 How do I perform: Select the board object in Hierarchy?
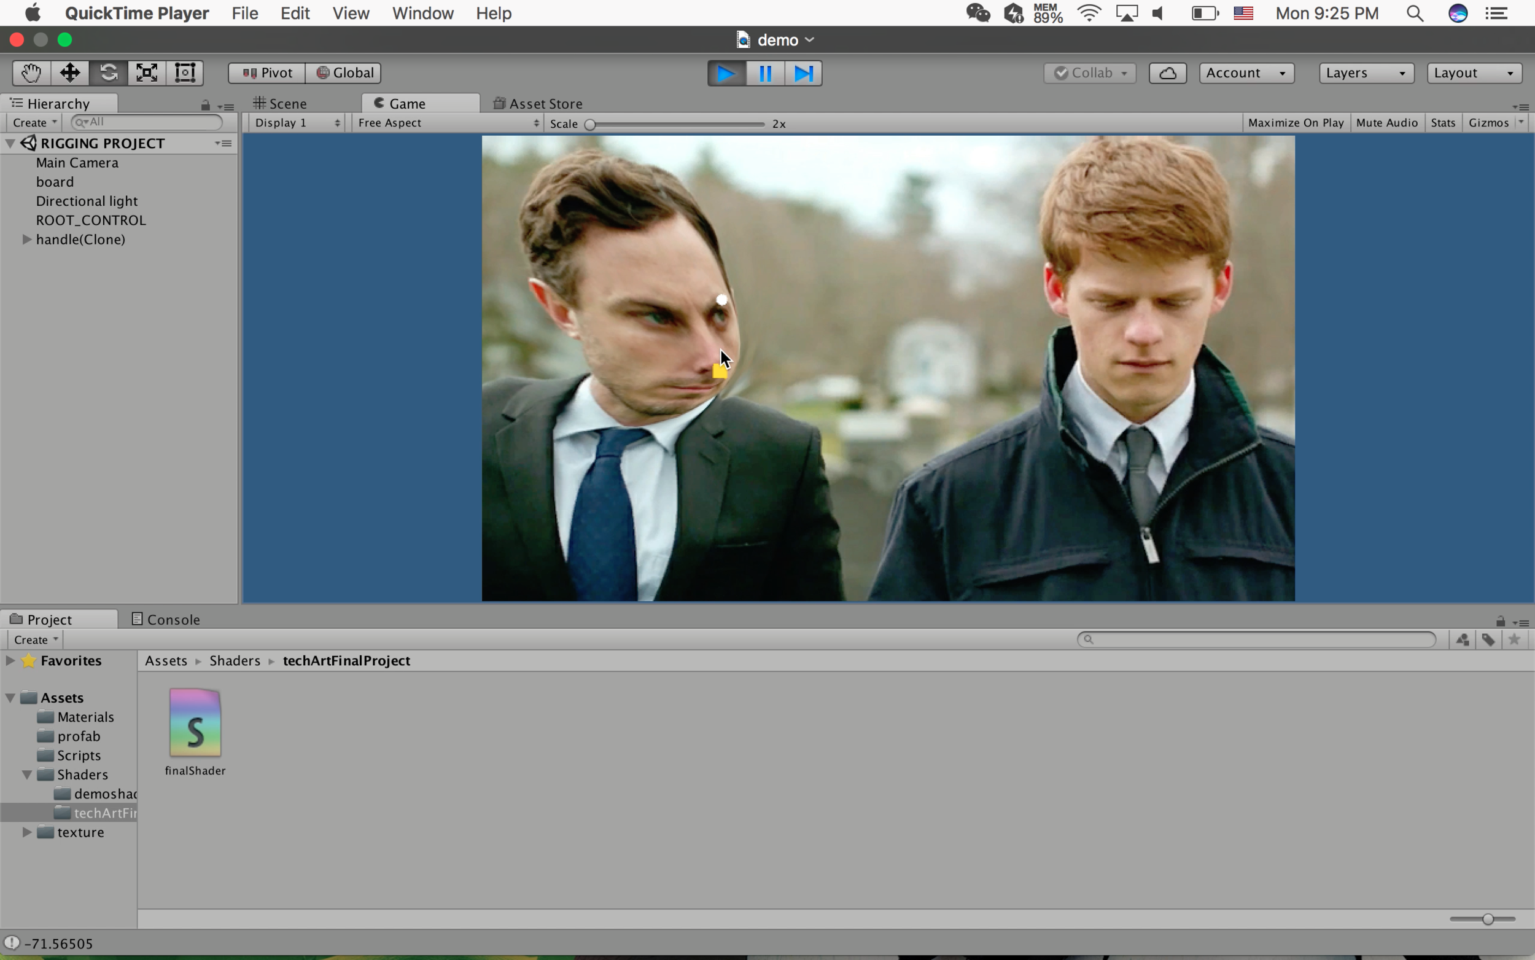point(55,182)
